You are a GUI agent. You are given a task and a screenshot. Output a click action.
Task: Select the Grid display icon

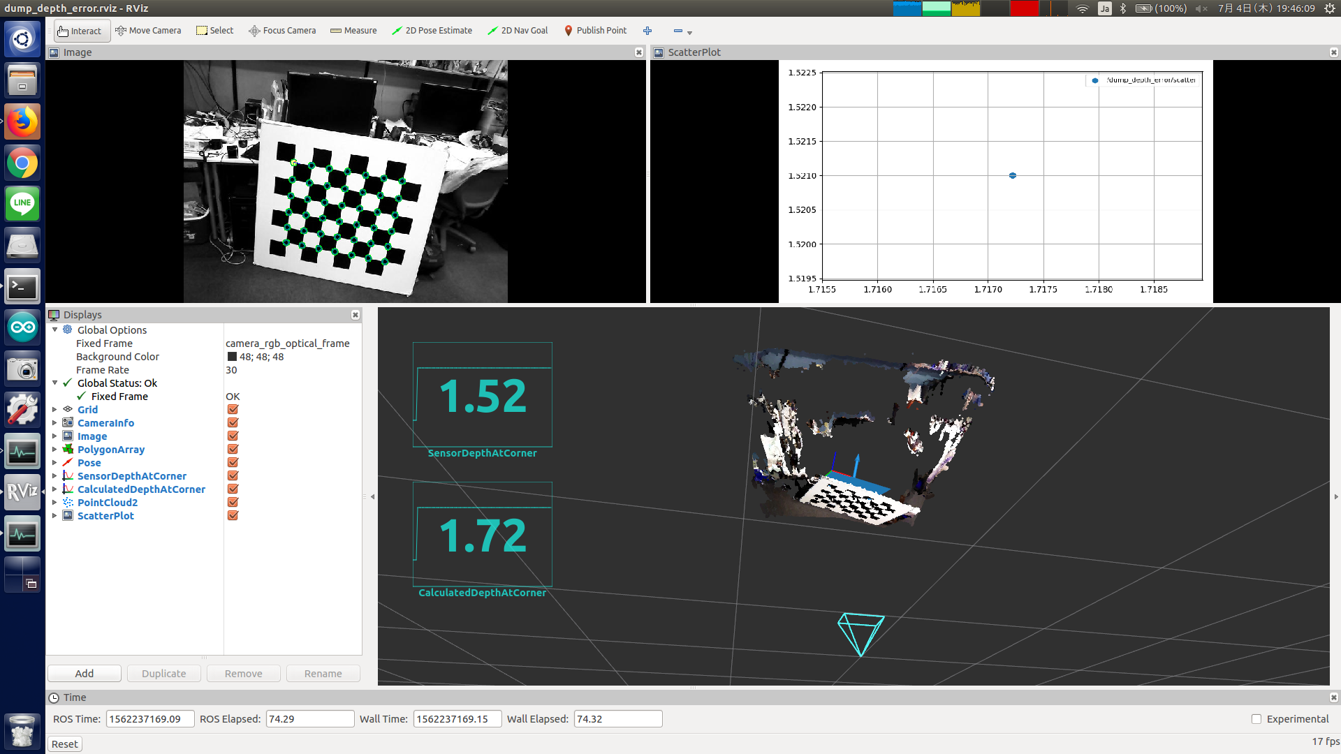point(68,410)
